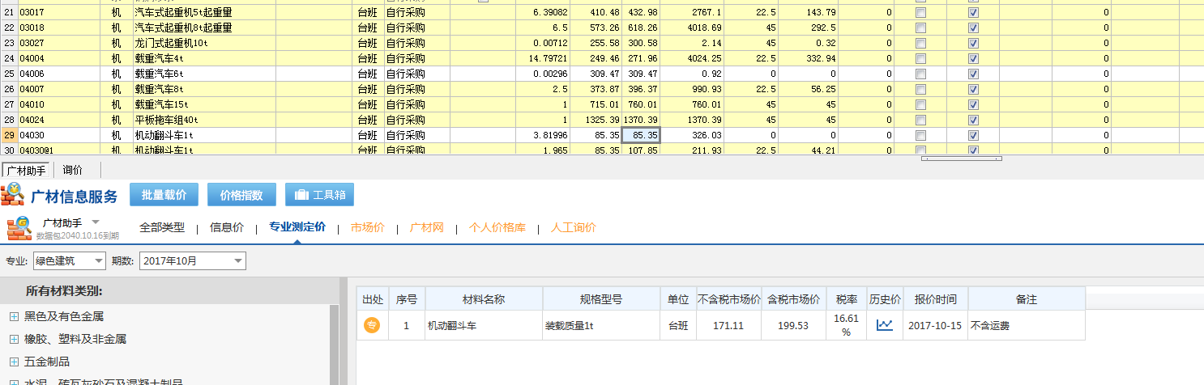Tick the unchecked box in row 03017

[x=920, y=13]
